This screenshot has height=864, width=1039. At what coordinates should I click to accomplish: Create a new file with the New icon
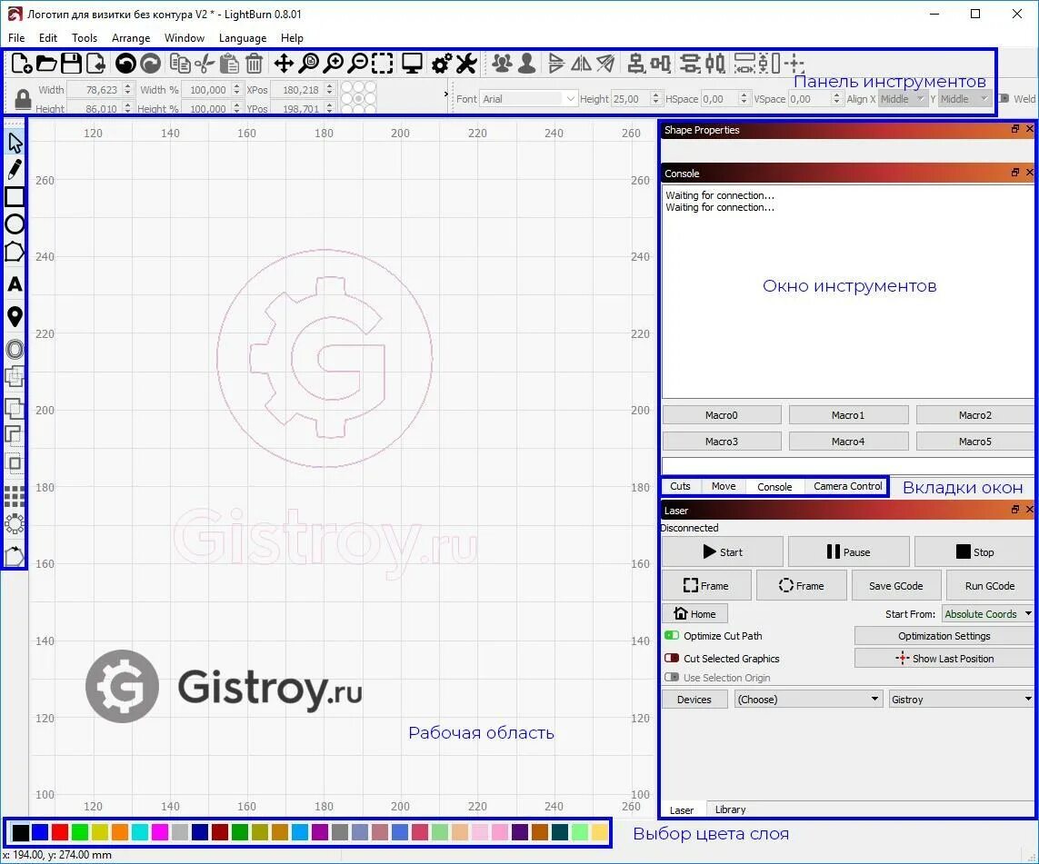tap(21, 64)
